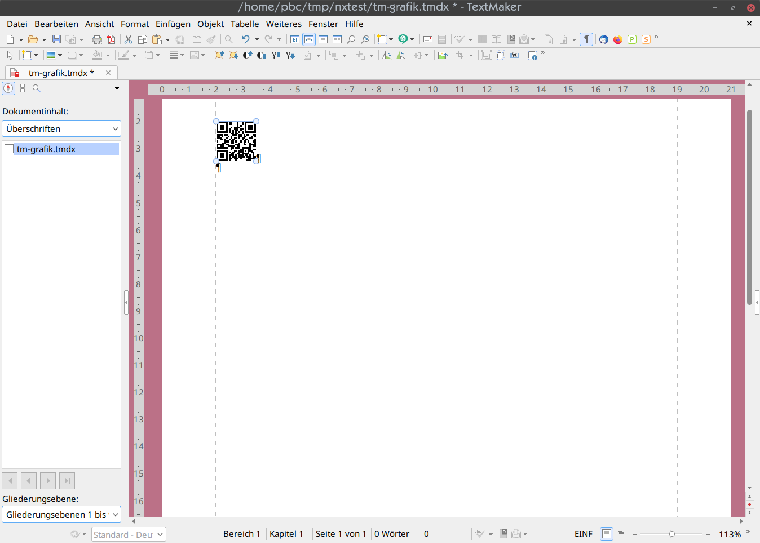Switch to the tm-grafik.tmdx document tab

click(x=61, y=73)
